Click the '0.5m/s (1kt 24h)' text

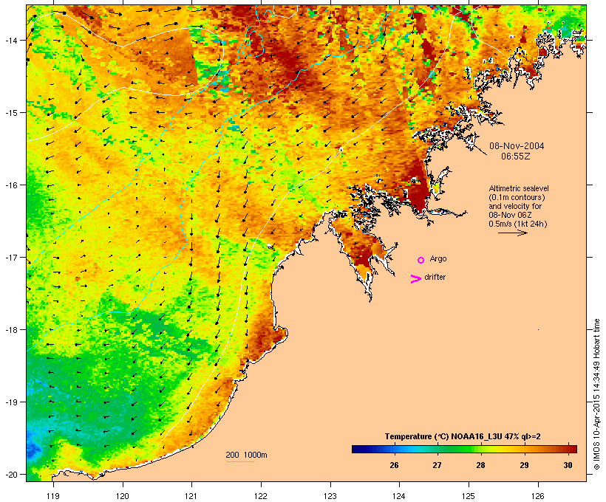[518, 224]
